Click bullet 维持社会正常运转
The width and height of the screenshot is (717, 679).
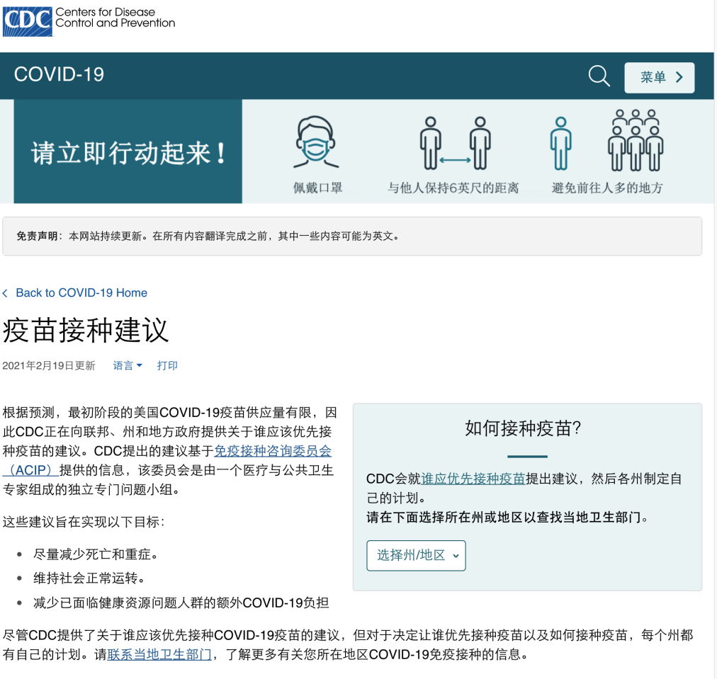tap(89, 578)
